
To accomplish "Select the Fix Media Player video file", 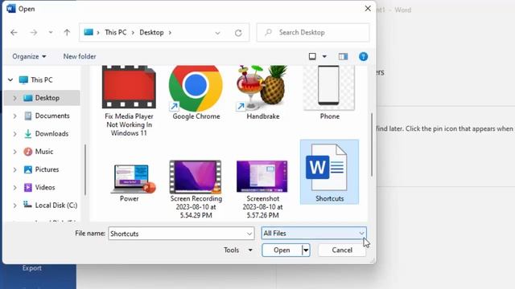I will 129,101.
